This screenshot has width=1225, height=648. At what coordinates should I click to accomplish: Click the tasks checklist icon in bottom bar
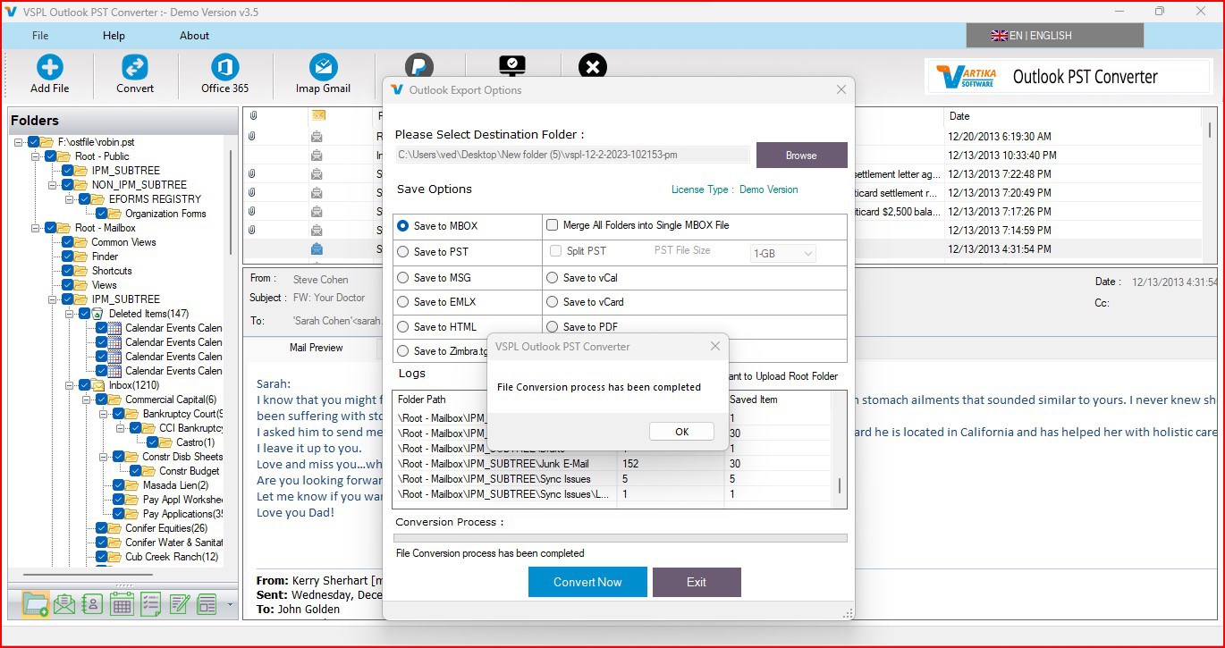click(x=150, y=604)
